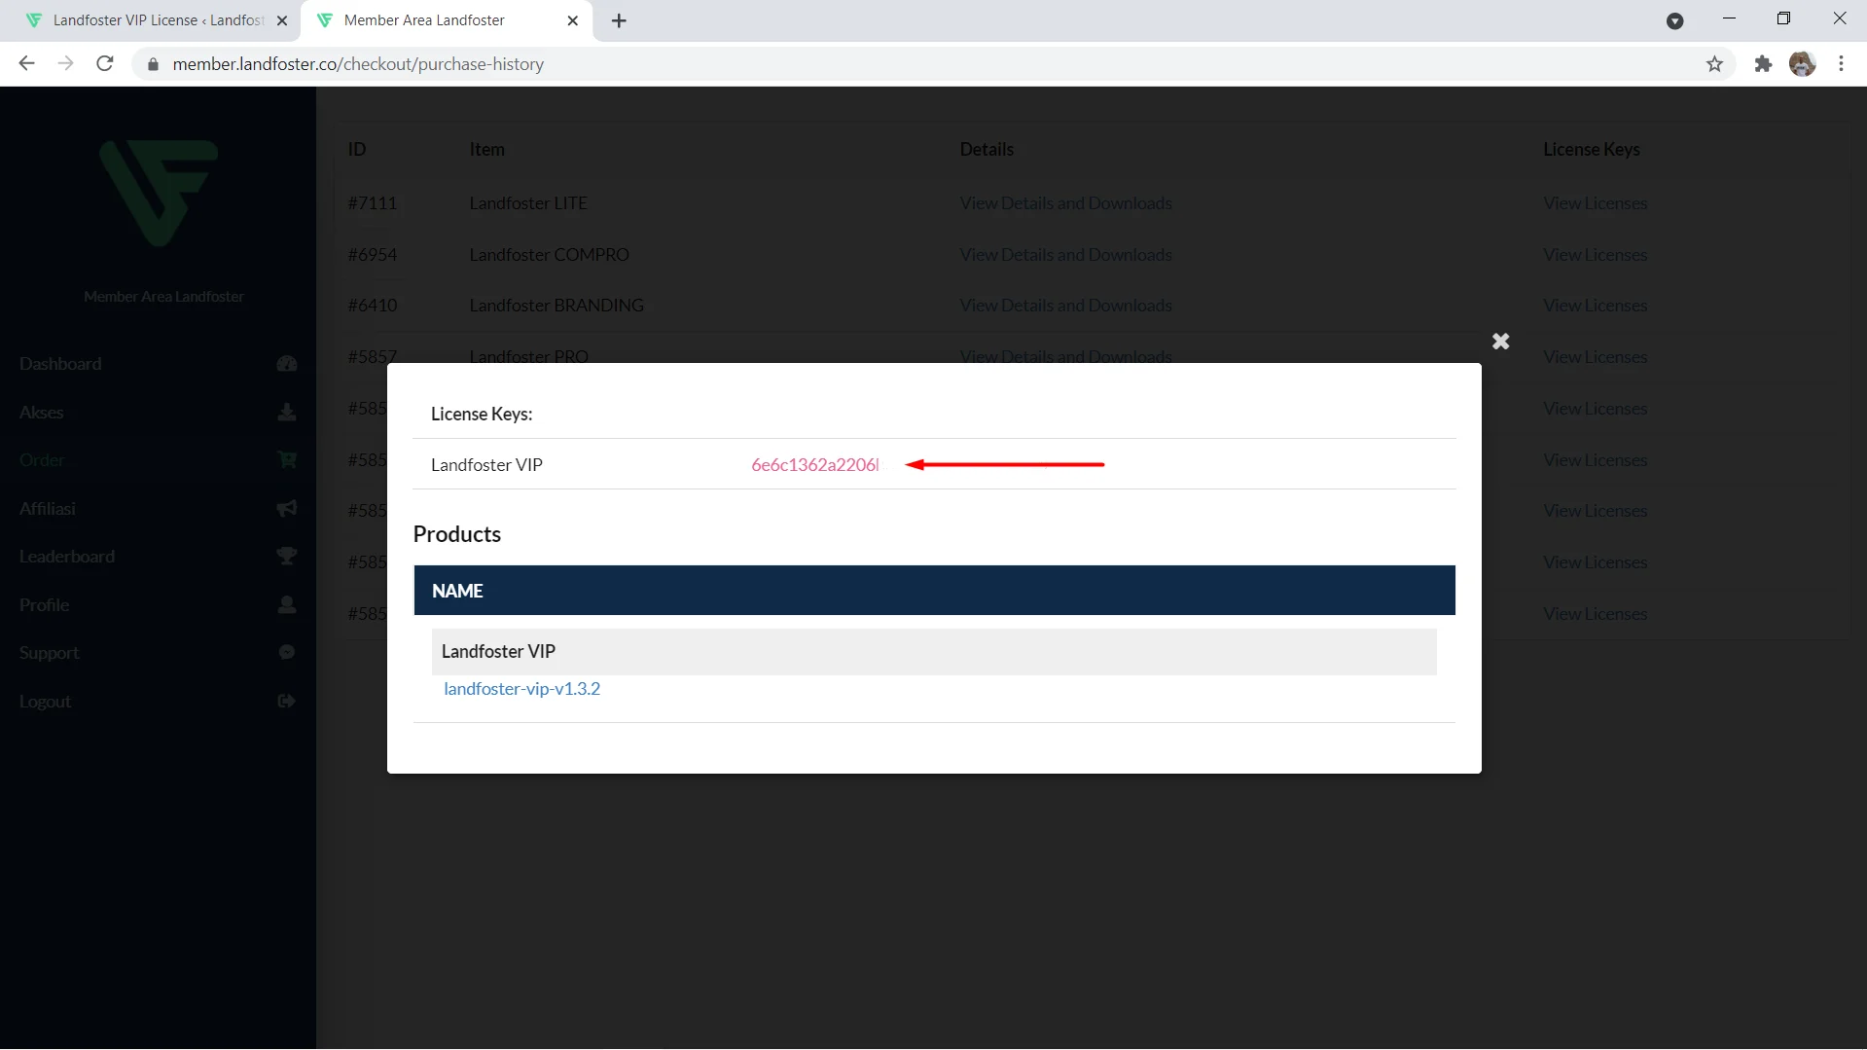Close the license keys popup with X

point(1500,341)
